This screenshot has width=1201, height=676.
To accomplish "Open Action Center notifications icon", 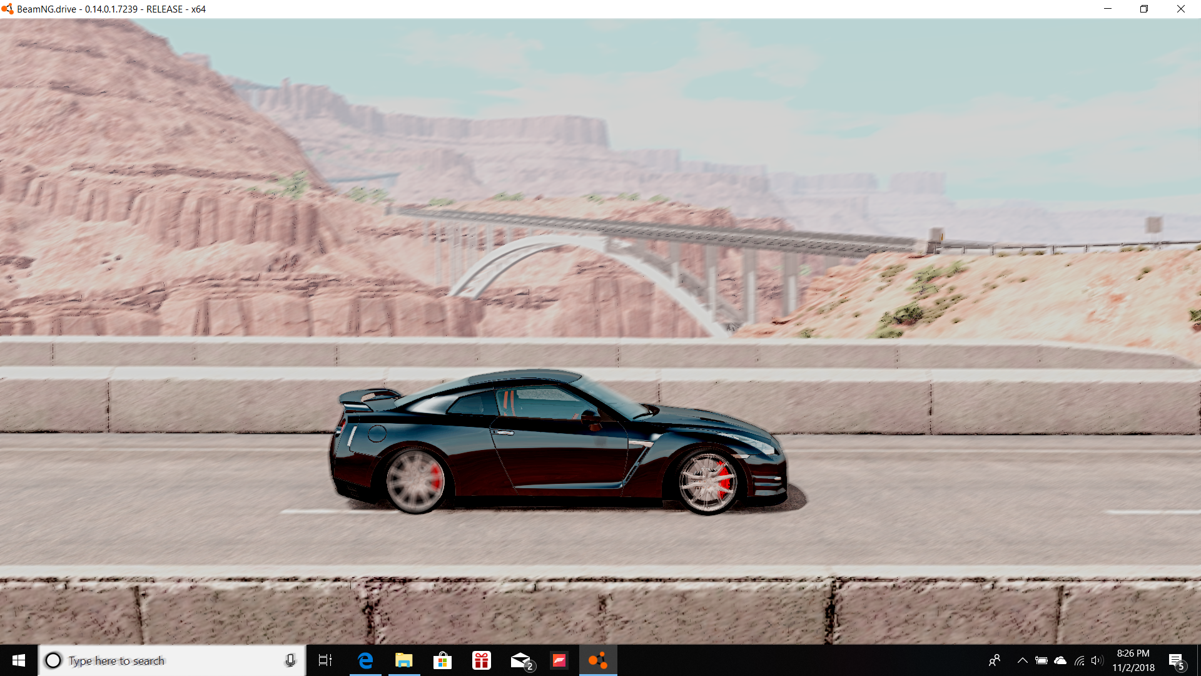I will pyautogui.click(x=1177, y=660).
